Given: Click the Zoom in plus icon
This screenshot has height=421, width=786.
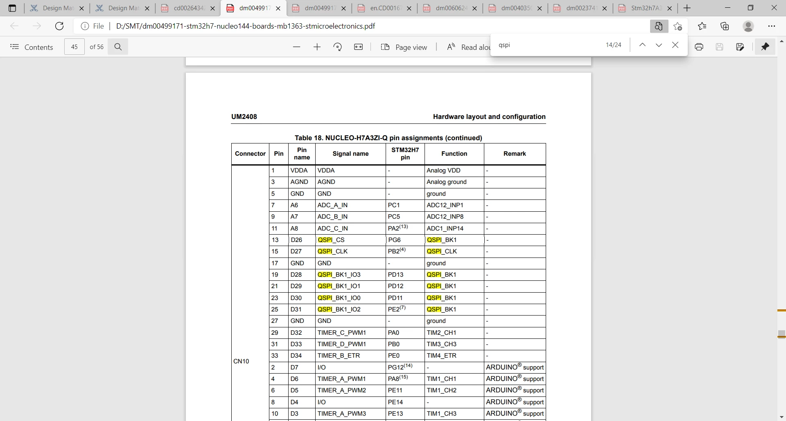Looking at the screenshot, I should point(317,47).
